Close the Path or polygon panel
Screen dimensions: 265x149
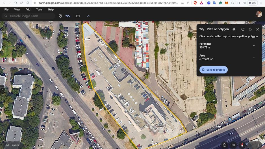click(x=258, y=29)
